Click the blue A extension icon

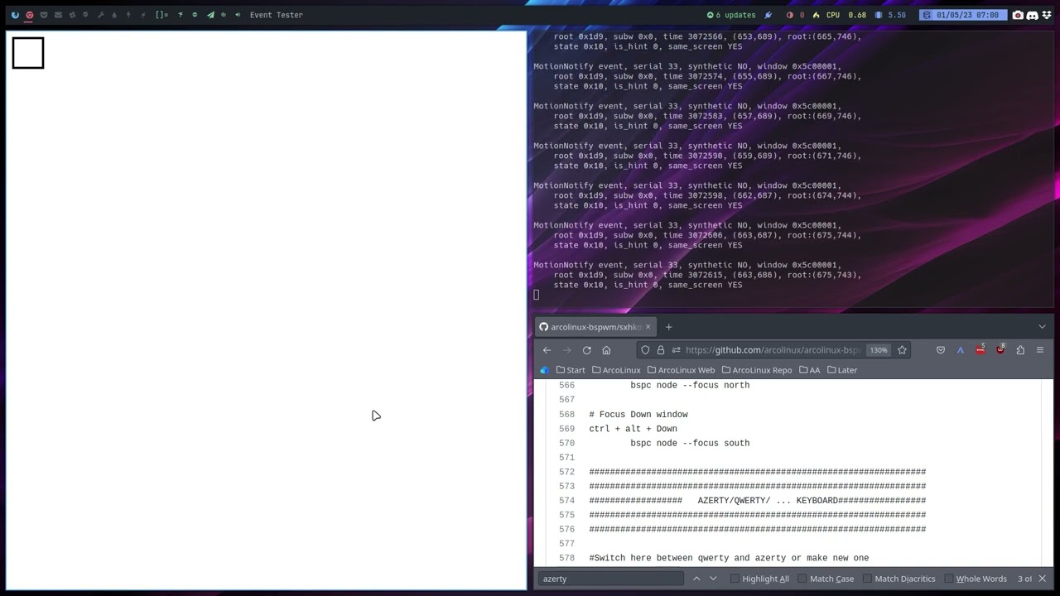tap(961, 350)
